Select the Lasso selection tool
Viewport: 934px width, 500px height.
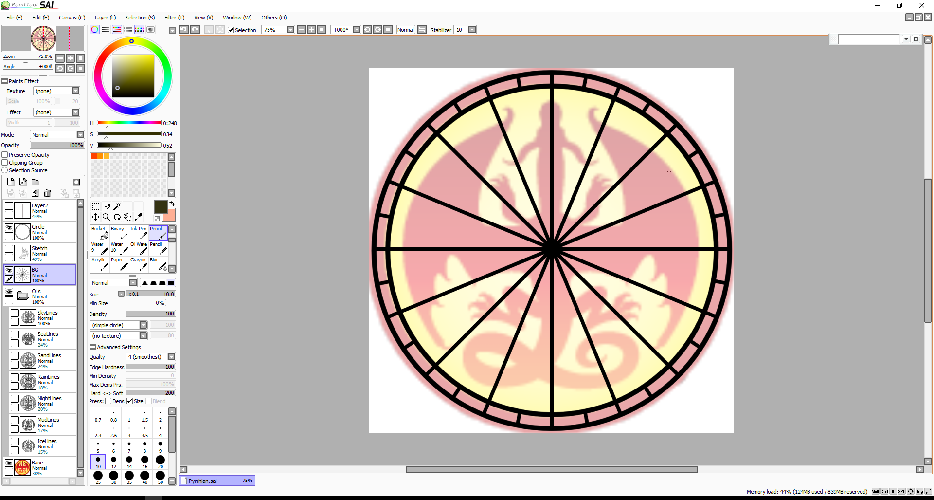pyautogui.click(x=106, y=206)
